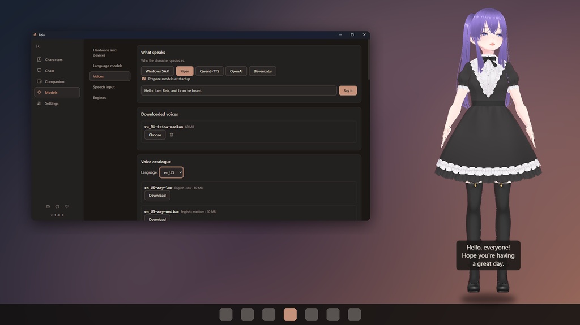Screen dimensions: 580x325
Task: Select Windows SAPI as speech engine
Action: [x=157, y=71]
